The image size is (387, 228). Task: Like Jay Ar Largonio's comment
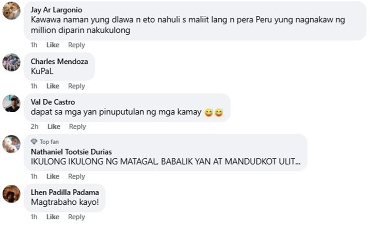[53, 45]
